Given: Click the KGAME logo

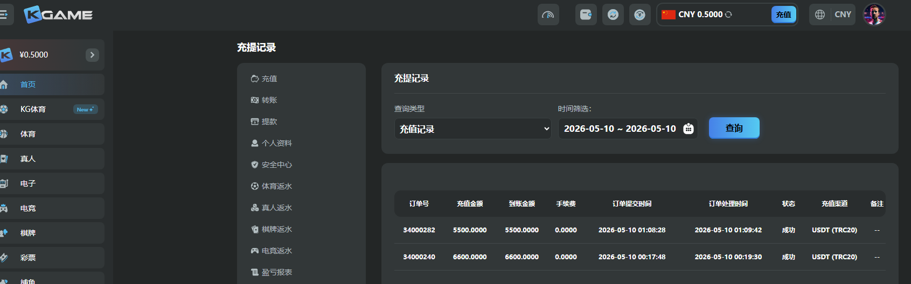Looking at the screenshot, I should tap(58, 15).
